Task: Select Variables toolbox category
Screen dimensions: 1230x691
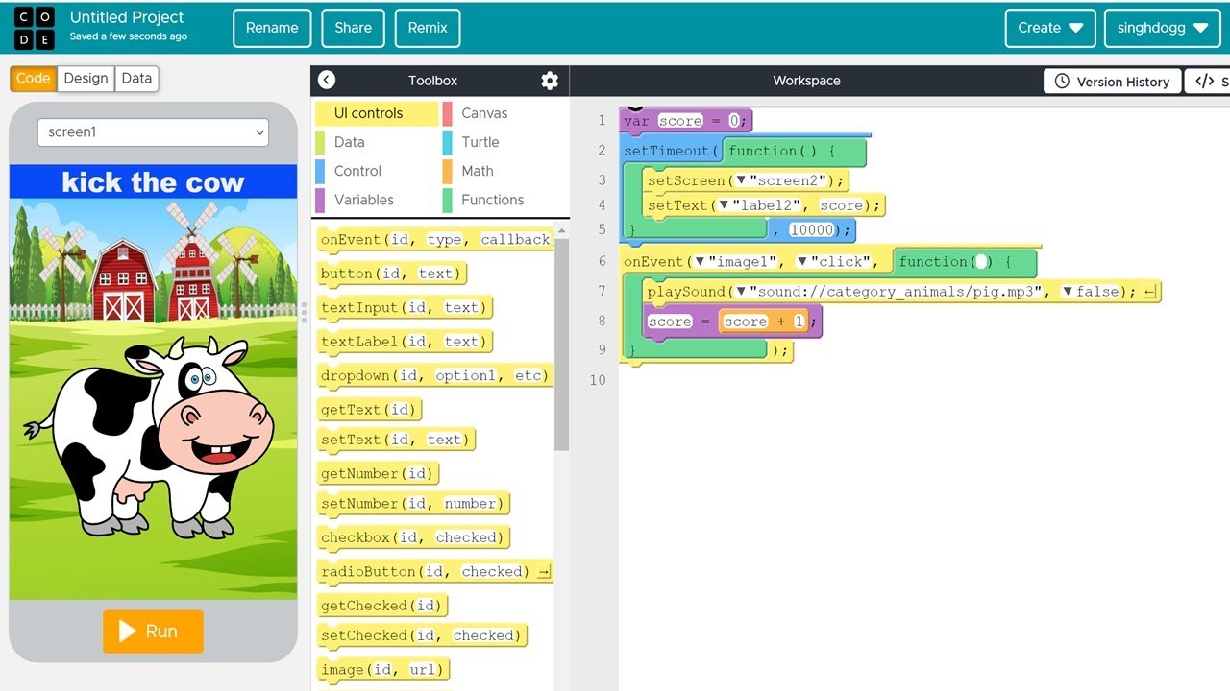Action: tap(375, 200)
